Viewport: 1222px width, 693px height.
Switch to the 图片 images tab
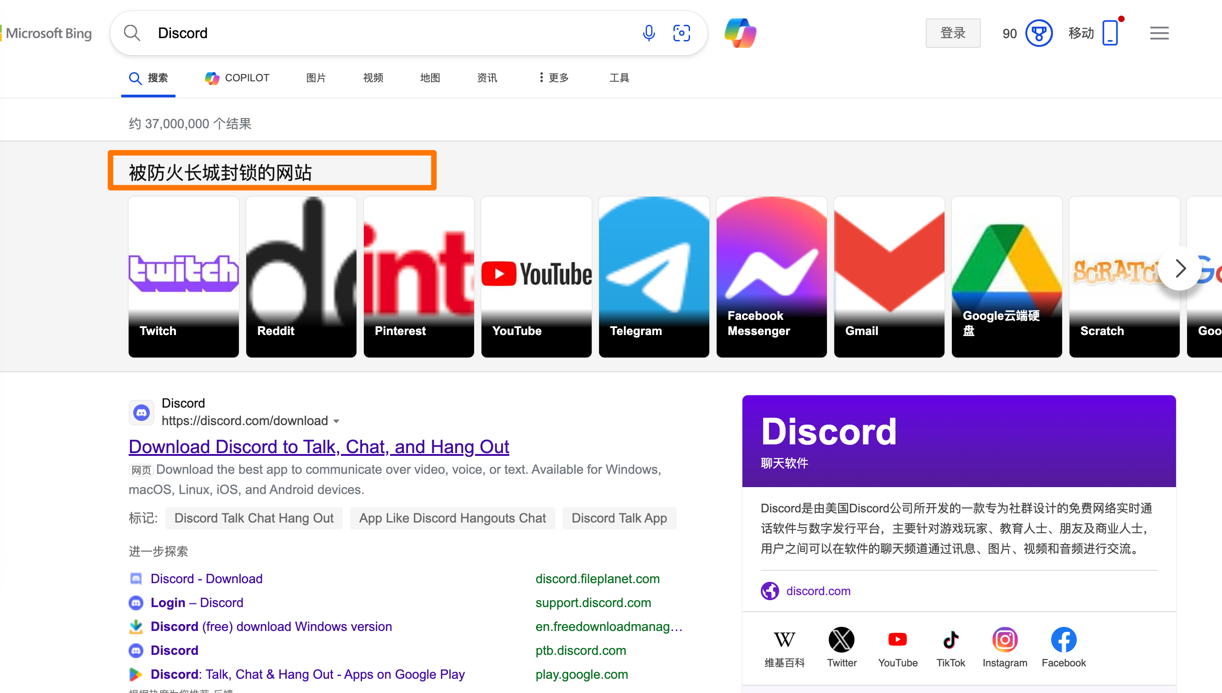tap(316, 78)
